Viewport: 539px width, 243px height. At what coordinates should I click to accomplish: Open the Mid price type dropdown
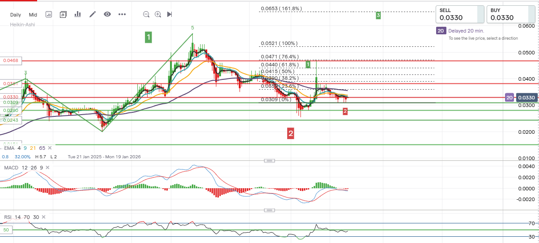pyautogui.click(x=33, y=15)
